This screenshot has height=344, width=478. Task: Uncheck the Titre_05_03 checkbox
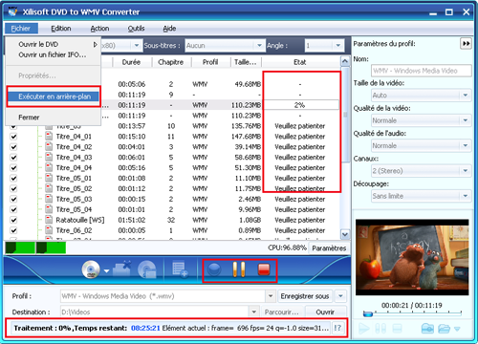coord(13,199)
